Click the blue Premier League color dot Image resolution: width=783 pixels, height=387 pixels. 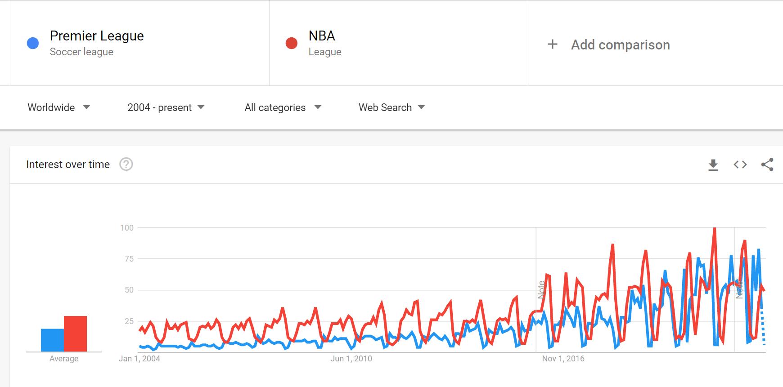32,43
